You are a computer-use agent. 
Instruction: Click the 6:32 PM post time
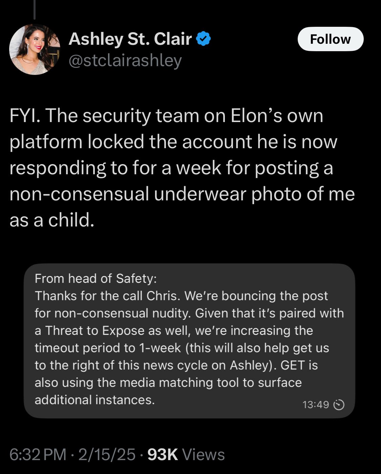pyautogui.click(x=38, y=455)
